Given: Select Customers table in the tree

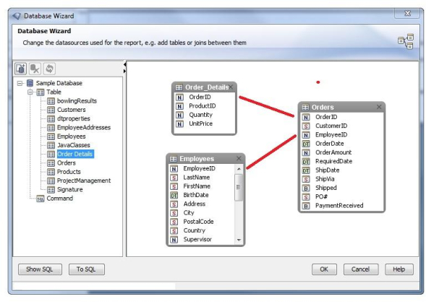Looking at the screenshot, I should [x=71, y=110].
